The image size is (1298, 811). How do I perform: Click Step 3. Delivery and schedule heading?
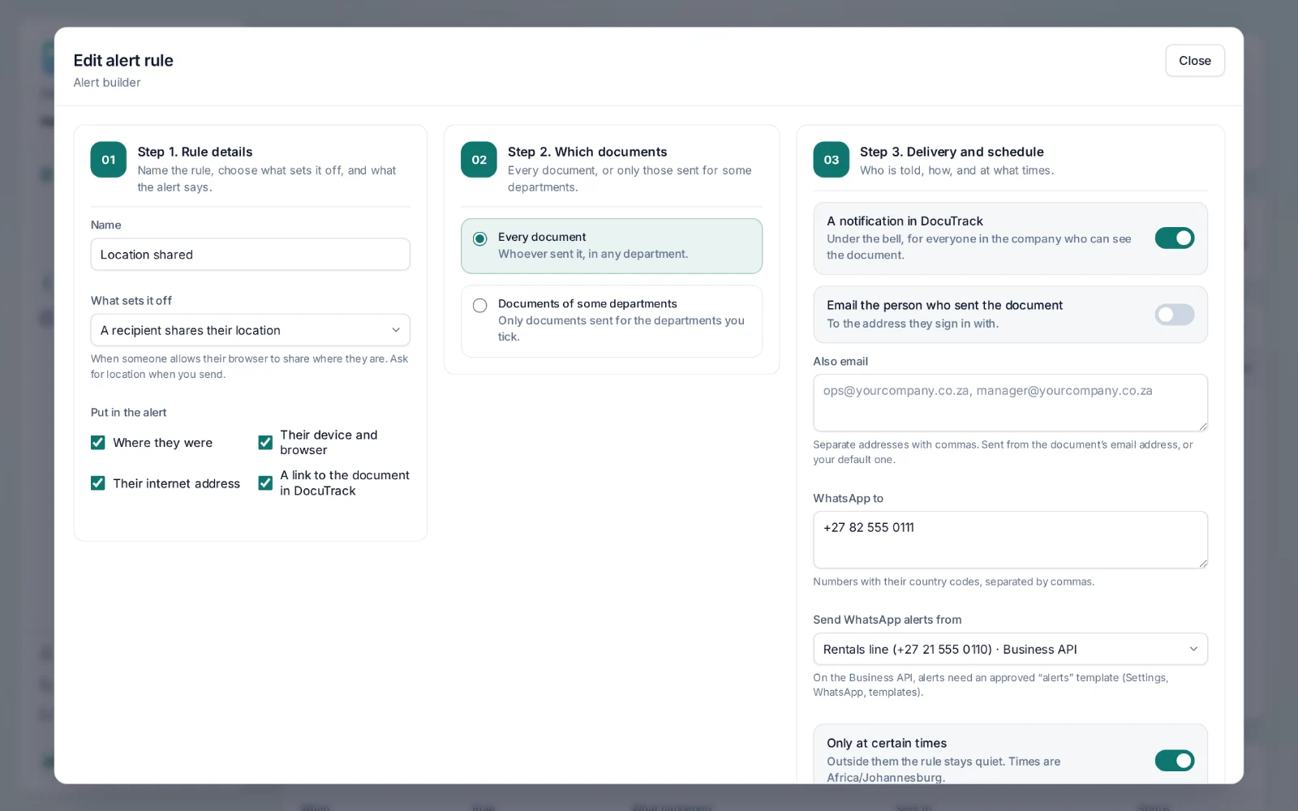(952, 152)
